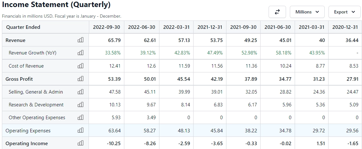Show chart for Operating Income row
Image resolution: width=362 pixels, height=149 pixels.
click(81, 144)
